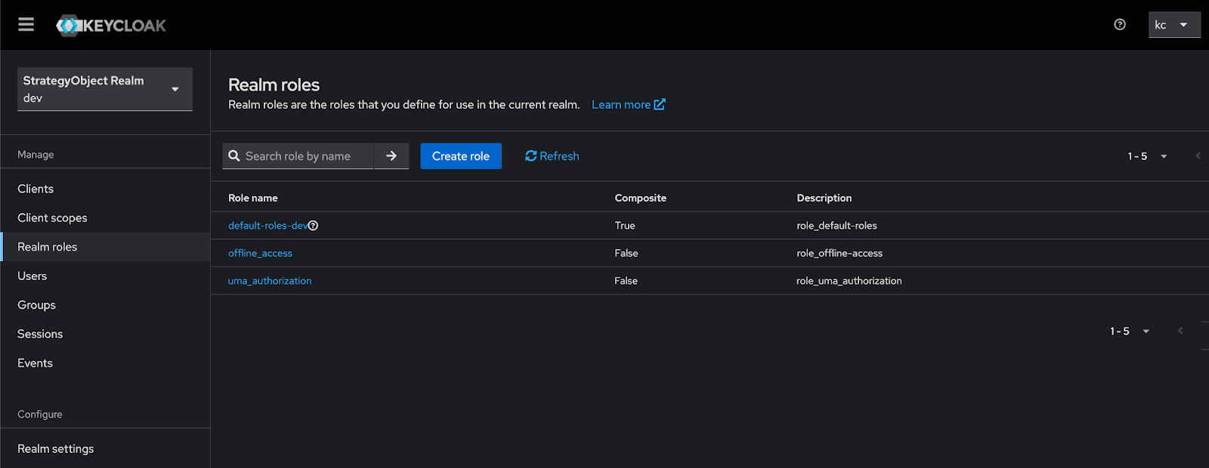Expand top 1-5 per-page pagination dropdown
This screenshot has width=1209, height=468.
1147,156
